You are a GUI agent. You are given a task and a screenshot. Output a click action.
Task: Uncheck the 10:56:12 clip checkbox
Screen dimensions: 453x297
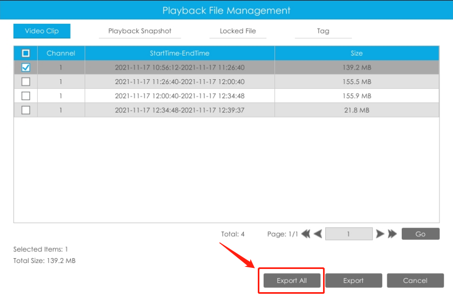click(26, 67)
